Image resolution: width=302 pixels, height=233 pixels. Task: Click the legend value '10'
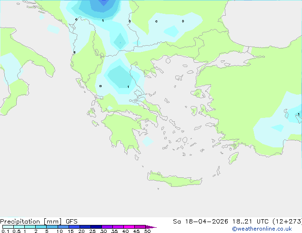click(x=60, y=231)
